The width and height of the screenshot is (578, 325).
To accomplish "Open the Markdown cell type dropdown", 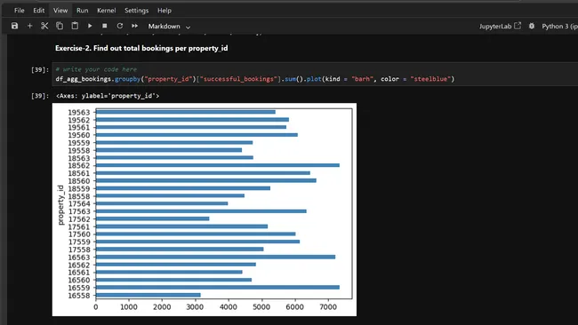I will tap(169, 26).
